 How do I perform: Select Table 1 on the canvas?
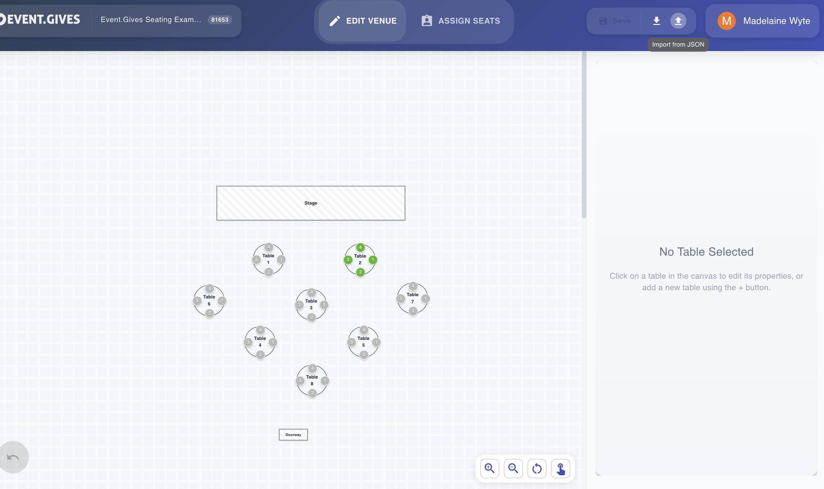[268, 259]
